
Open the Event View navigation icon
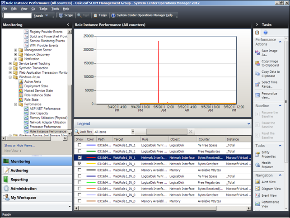[x=257, y=195]
